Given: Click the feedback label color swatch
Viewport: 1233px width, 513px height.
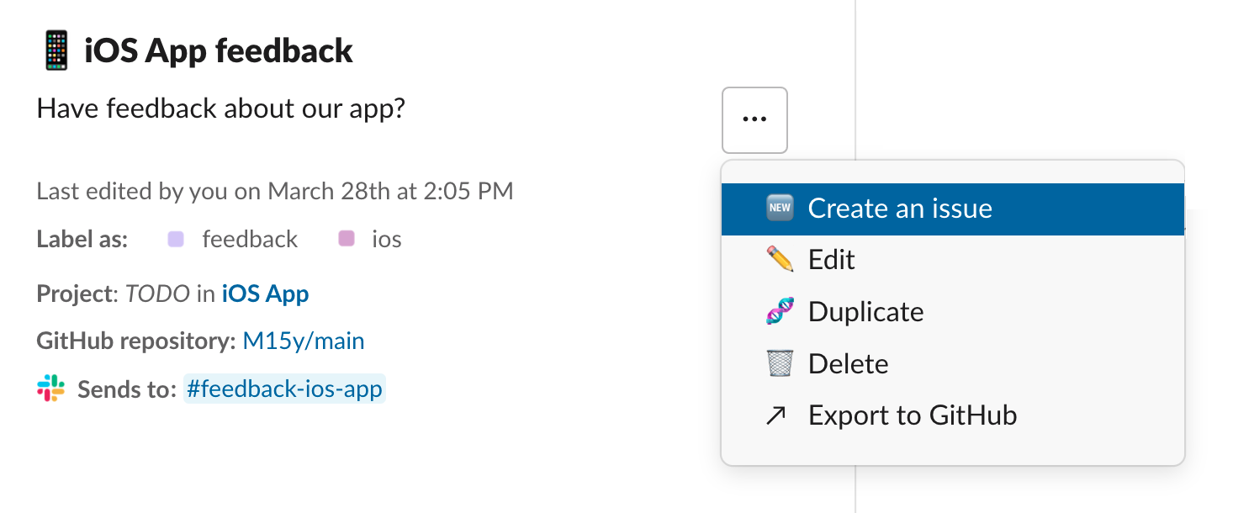Looking at the screenshot, I should point(176,240).
